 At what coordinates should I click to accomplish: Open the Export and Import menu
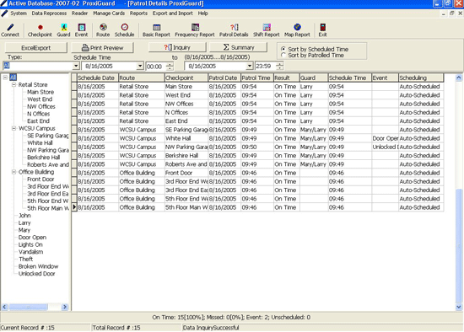pos(172,13)
